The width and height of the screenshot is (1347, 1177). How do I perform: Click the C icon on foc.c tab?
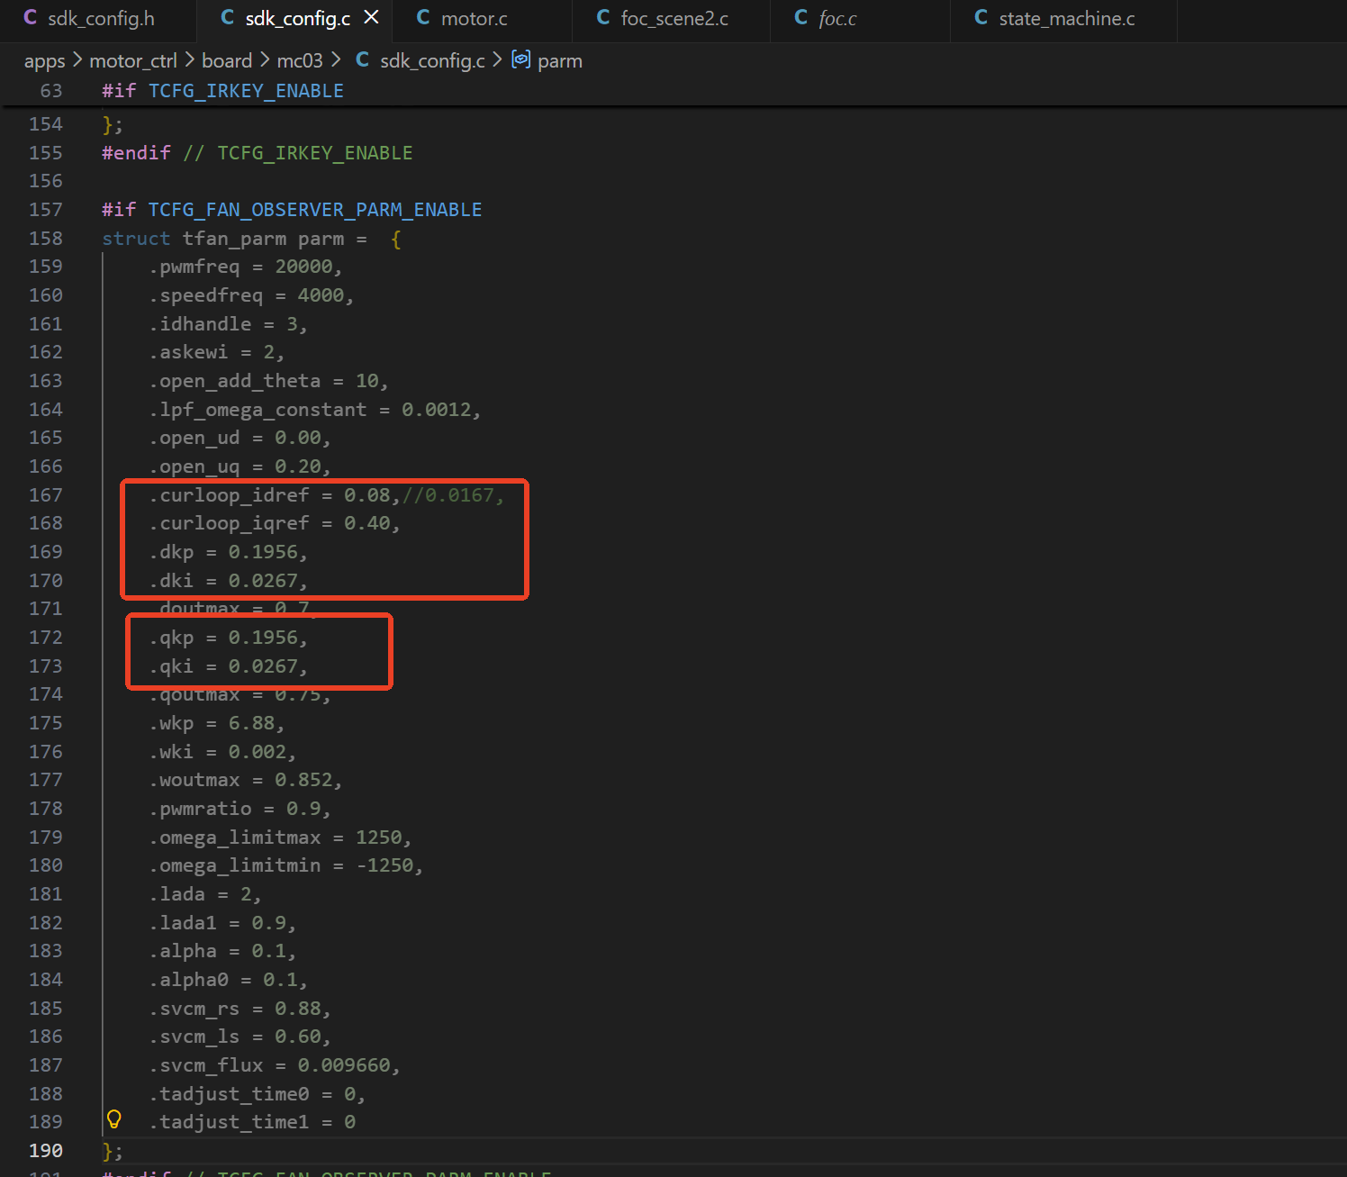point(801,18)
